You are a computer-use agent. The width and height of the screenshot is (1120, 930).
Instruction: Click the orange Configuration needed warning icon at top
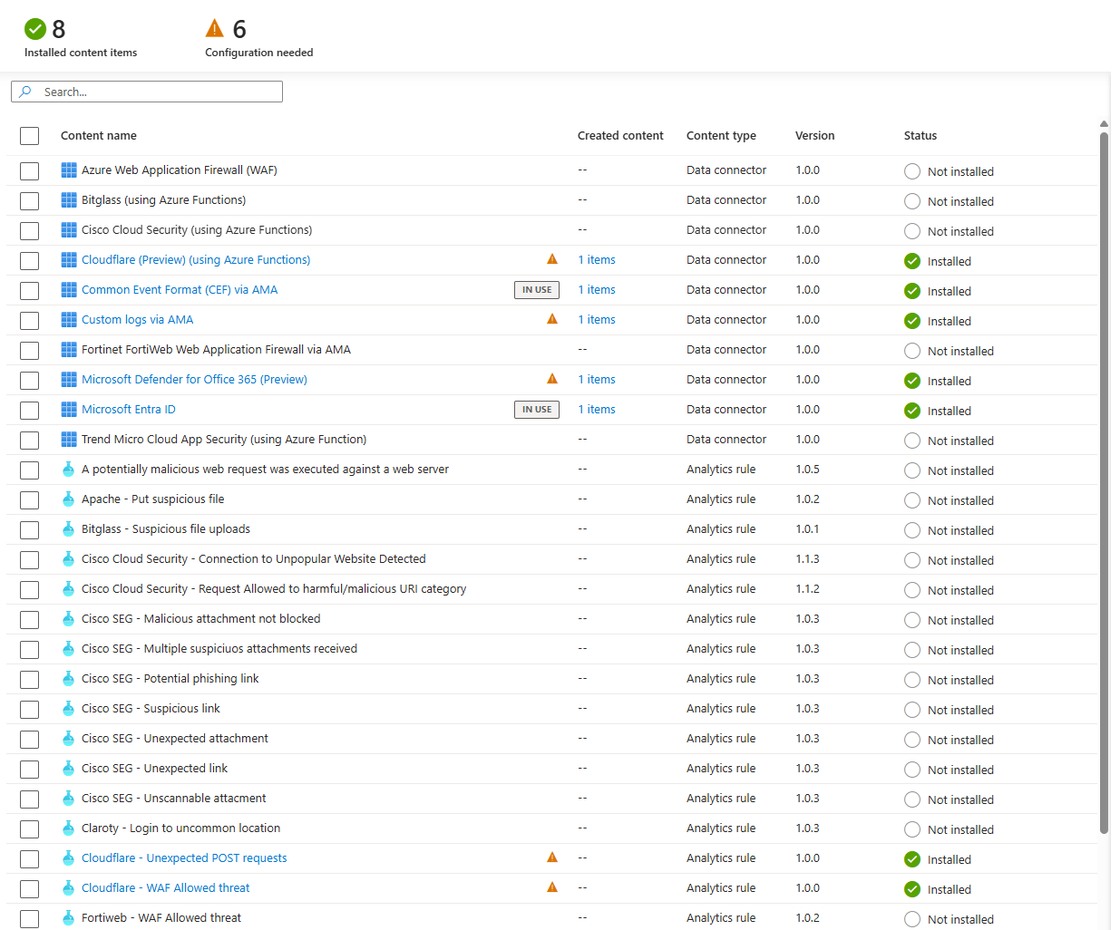coord(215,28)
